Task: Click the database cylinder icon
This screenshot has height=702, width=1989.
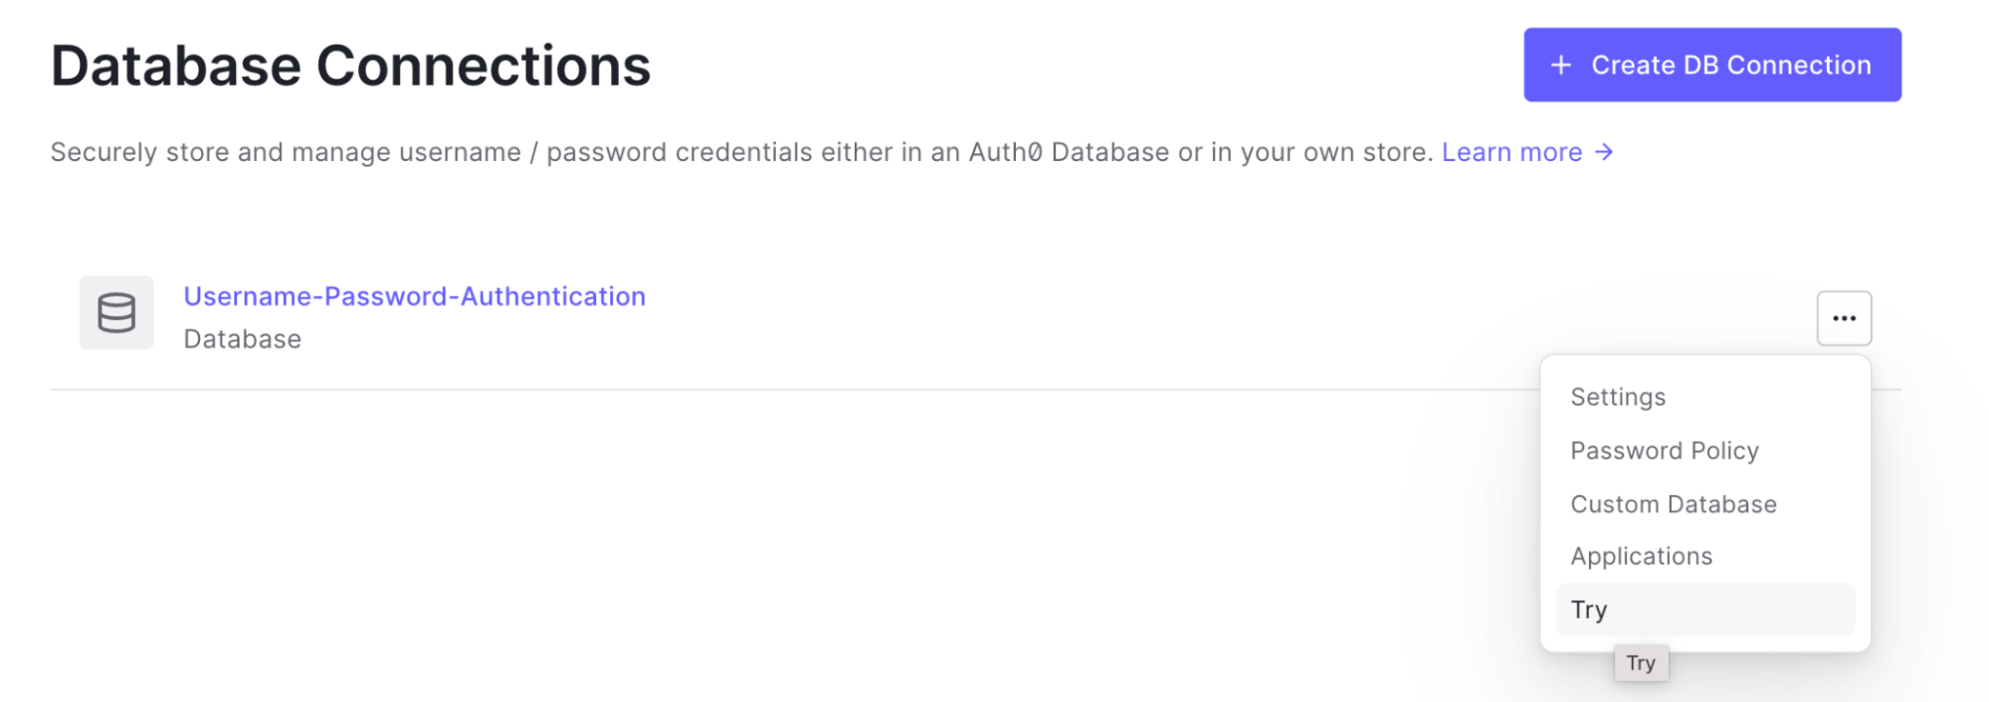Action: [116, 313]
